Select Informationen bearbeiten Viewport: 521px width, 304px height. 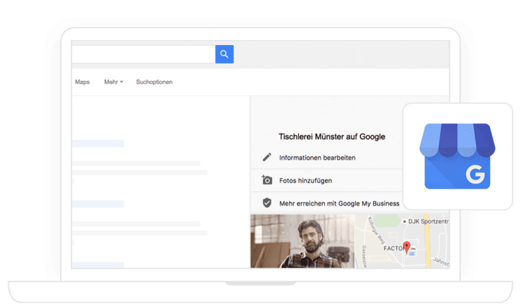(317, 158)
